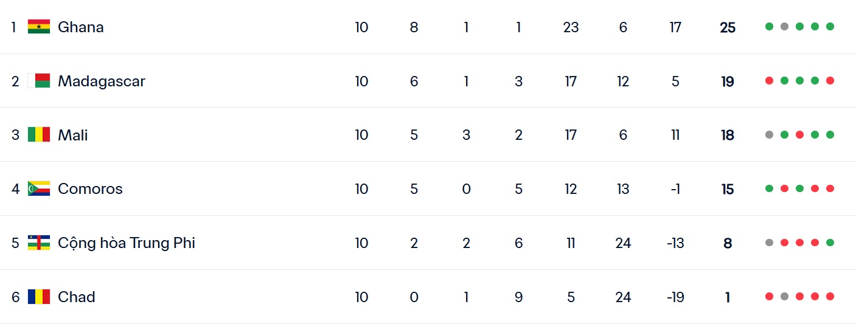Screen dimensions: 856x324
Task: Click Central African Republic's green form dot
Action: tap(830, 243)
